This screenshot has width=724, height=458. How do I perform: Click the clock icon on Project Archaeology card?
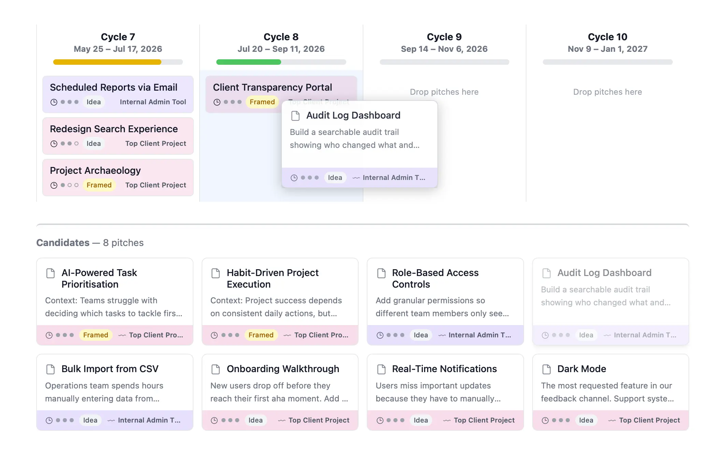[x=54, y=185]
